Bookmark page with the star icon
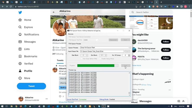This screenshot has height=108, width=192. click(x=144, y=6)
